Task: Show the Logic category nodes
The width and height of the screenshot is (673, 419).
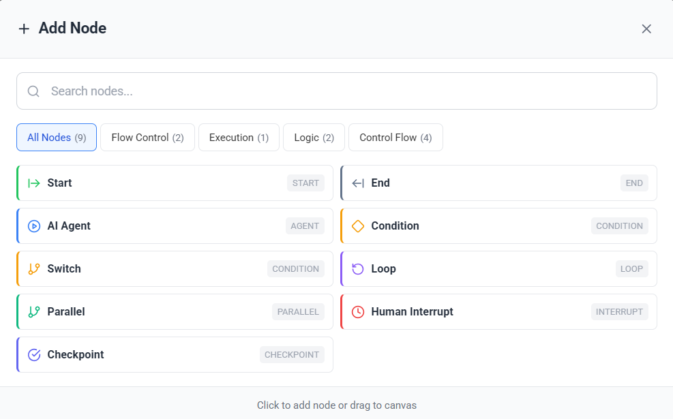Action: pos(314,138)
